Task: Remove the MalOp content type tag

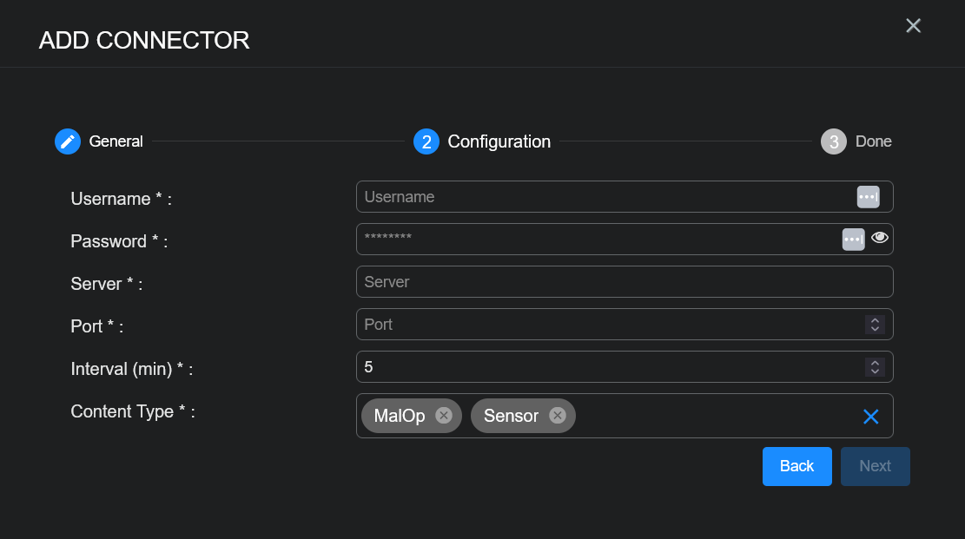Action: point(444,416)
